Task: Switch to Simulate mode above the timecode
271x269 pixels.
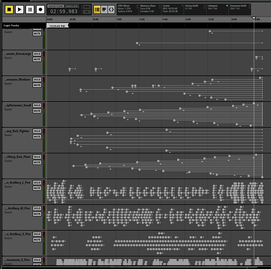Action: 71,6
